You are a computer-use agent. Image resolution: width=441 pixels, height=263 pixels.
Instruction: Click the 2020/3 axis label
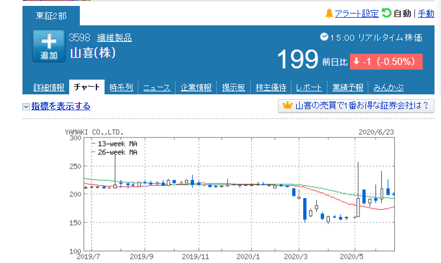point(296,257)
